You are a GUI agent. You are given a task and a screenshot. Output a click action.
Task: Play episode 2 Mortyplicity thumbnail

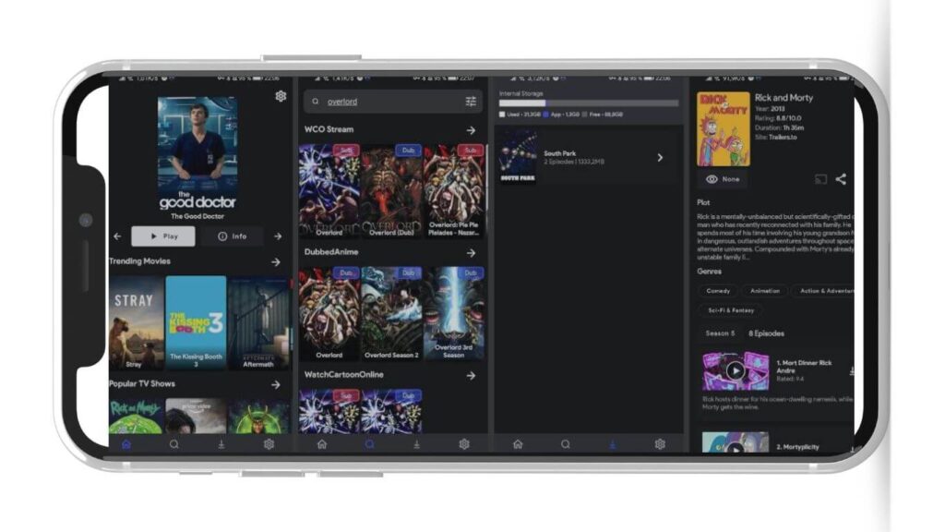click(x=736, y=442)
